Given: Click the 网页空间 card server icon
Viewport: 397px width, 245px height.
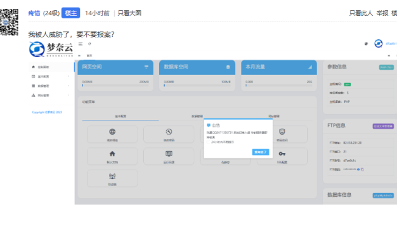Looking at the screenshot, I should [x=146, y=67].
